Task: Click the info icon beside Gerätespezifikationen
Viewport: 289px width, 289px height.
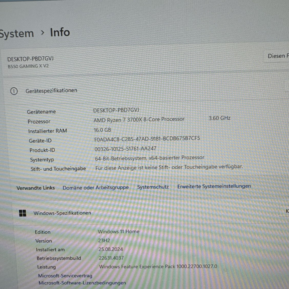Action: point(14,91)
